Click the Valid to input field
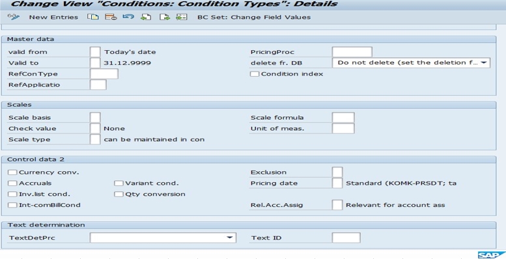 point(95,62)
